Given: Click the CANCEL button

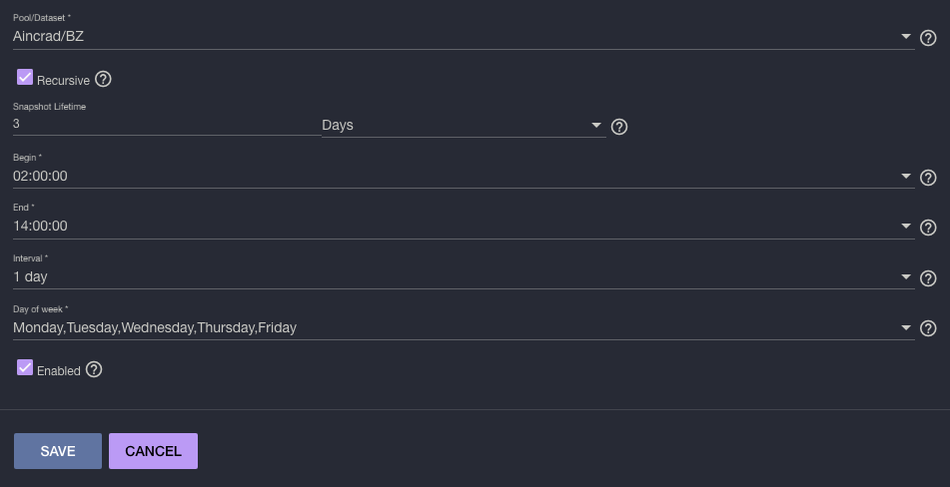Looking at the screenshot, I should click(153, 451).
